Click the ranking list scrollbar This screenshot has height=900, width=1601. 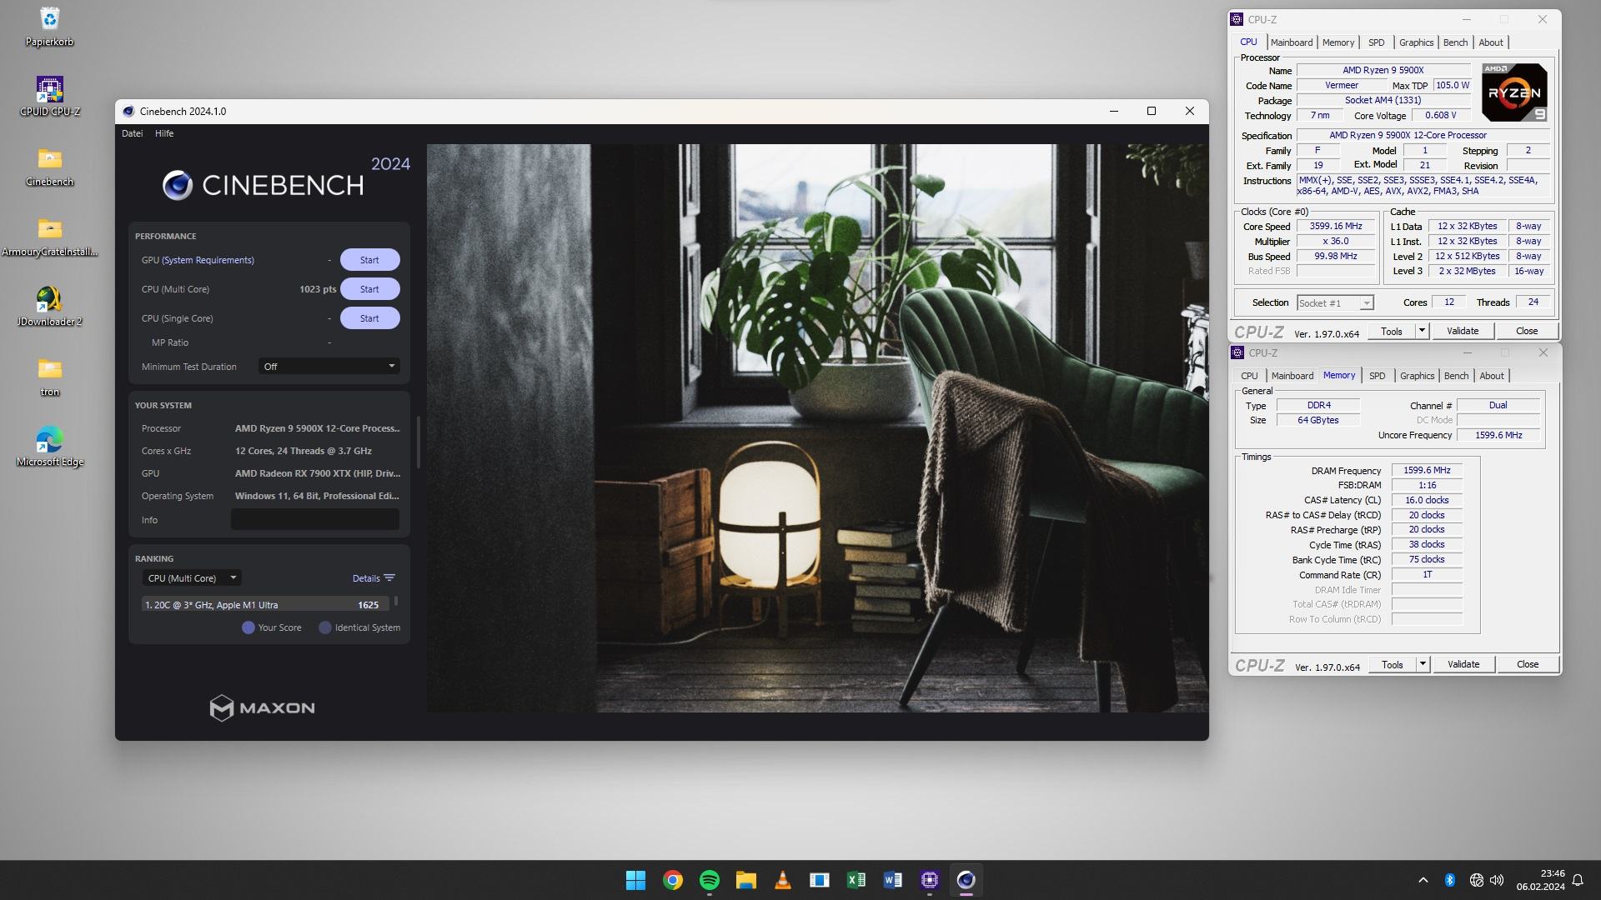396,601
